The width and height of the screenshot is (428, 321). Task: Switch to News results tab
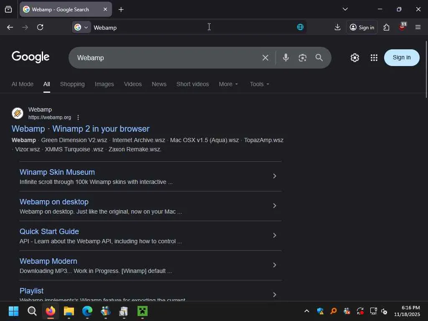(x=159, y=84)
